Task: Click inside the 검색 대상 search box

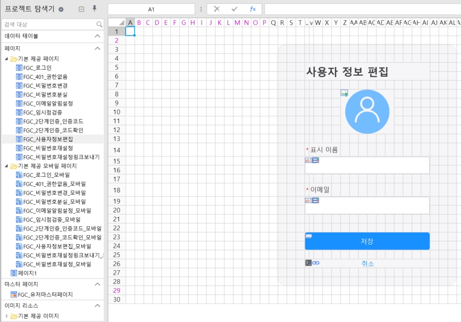Action: click(49, 25)
